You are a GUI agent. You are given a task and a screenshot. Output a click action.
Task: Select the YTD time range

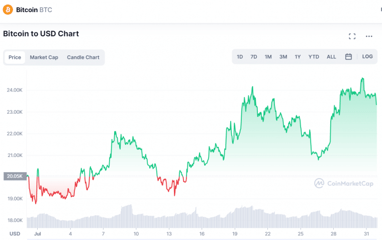tap(314, 57)
